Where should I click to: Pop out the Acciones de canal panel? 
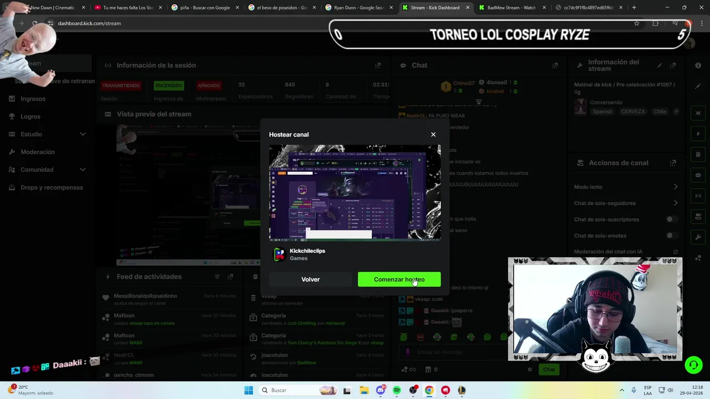[673, 163]
